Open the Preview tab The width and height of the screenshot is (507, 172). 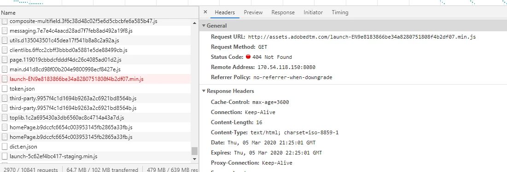(253, 12)
